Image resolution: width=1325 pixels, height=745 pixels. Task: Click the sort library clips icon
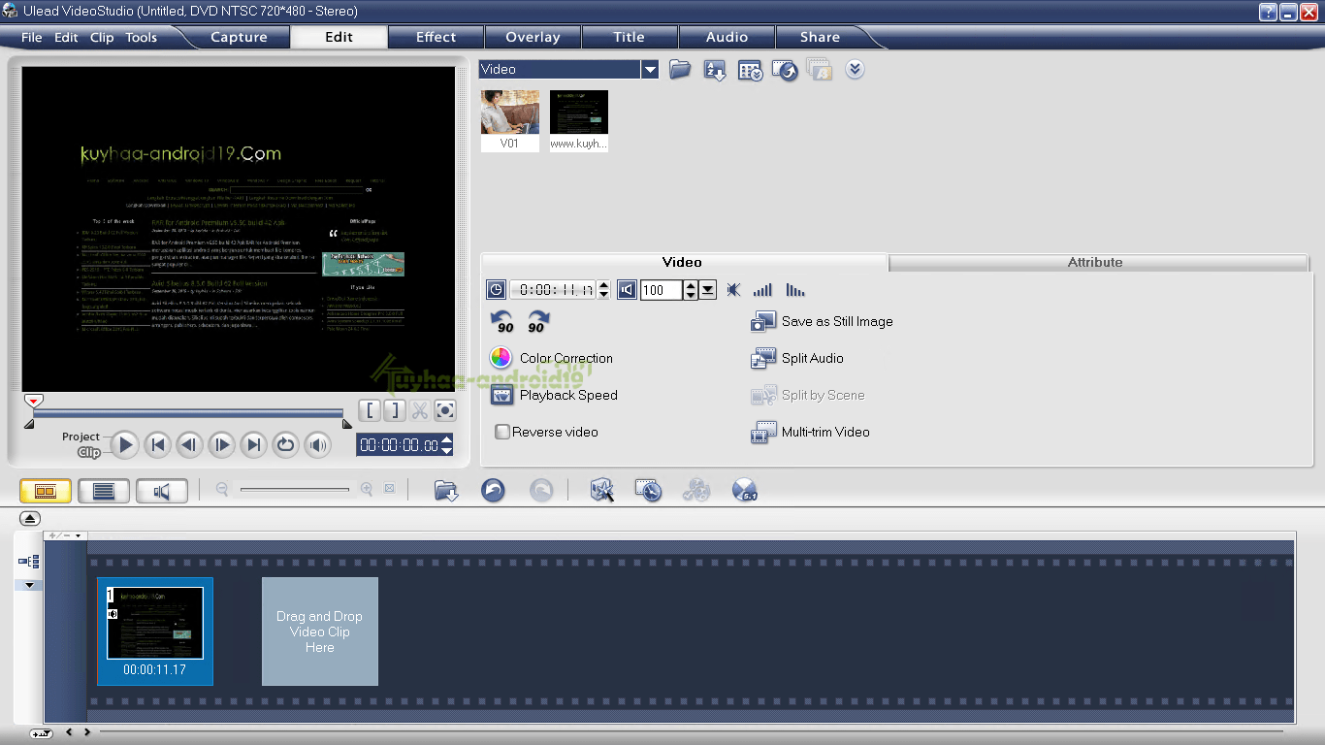pos(715,70)
